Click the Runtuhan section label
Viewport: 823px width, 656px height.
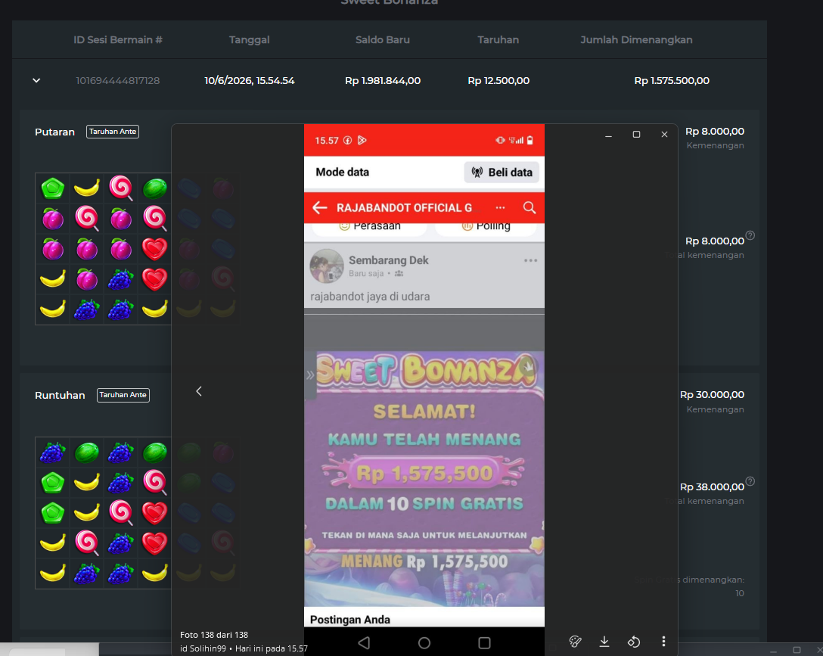click(60, 395)
